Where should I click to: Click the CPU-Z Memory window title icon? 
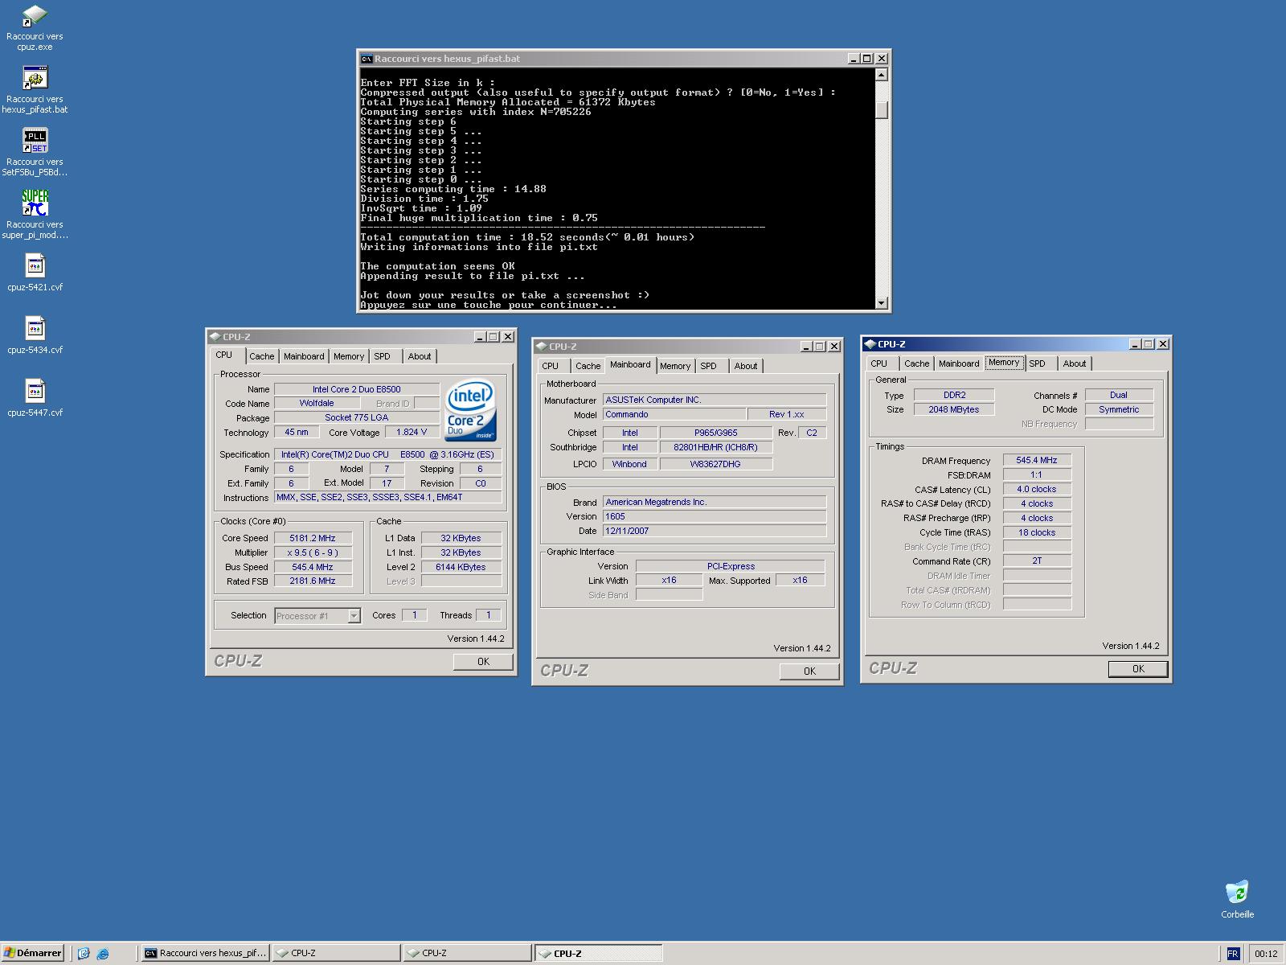(870, 344)
